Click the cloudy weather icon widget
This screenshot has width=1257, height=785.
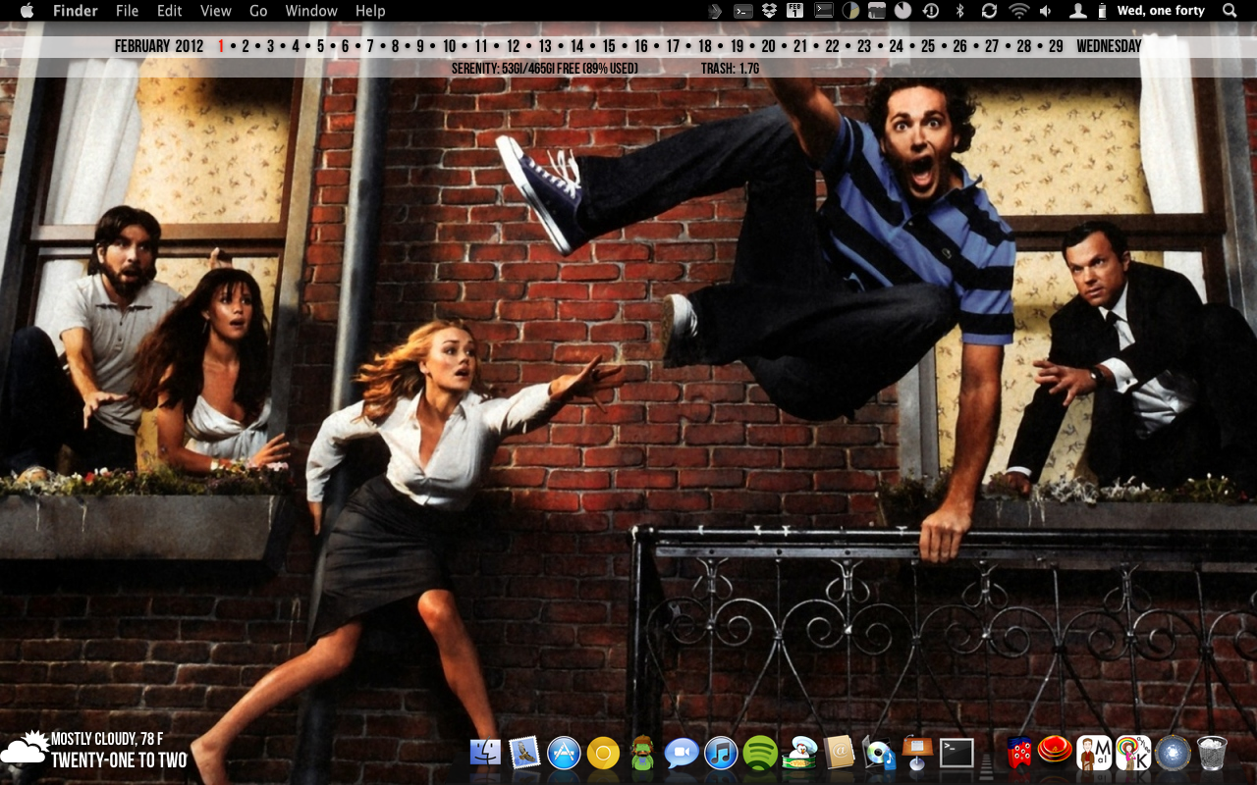pyautogui.click(x=26, y=748)
